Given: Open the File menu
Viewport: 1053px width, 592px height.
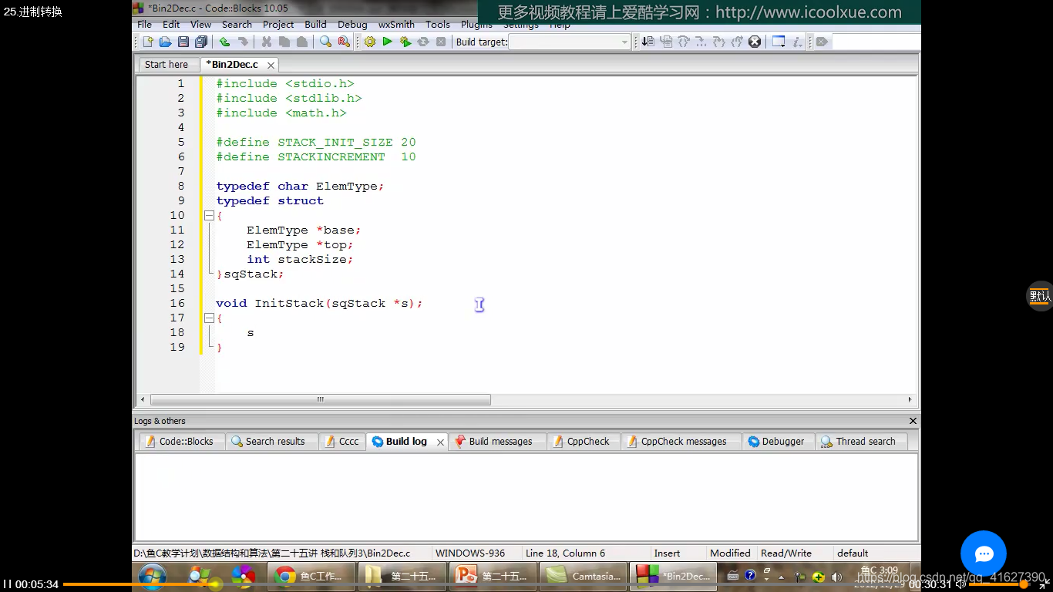Looking at the screenshot, I should point(145,25).
